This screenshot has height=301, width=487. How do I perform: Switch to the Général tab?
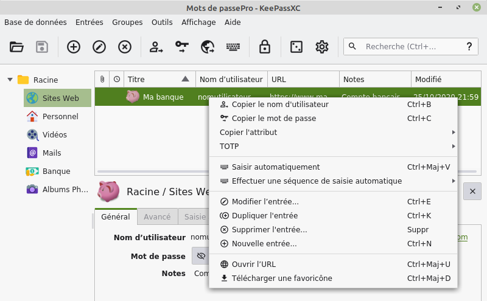(116, 216)
